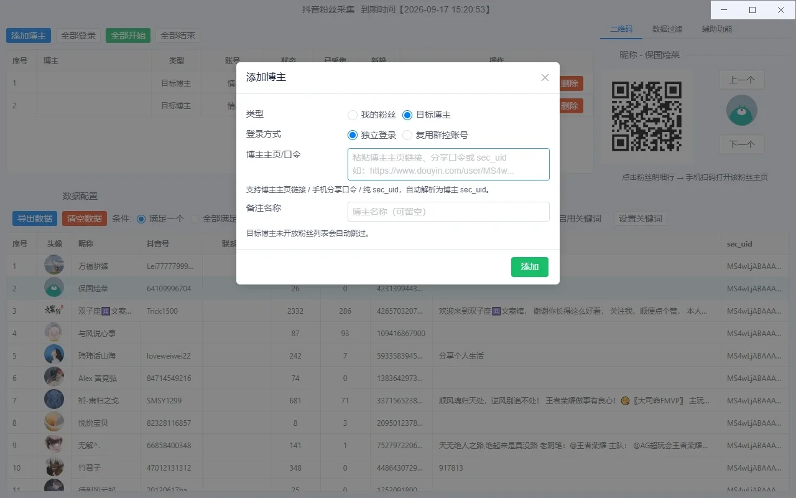Click the 全部登录 button

pos(78,35)
